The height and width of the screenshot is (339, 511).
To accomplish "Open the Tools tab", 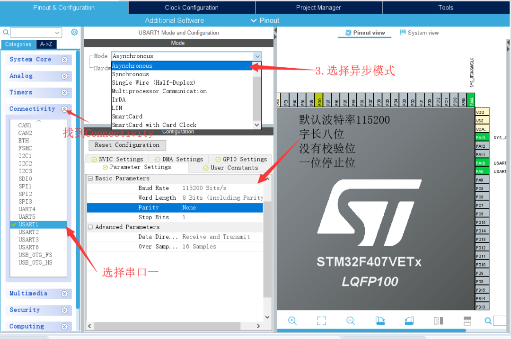I will click(446, 8).
